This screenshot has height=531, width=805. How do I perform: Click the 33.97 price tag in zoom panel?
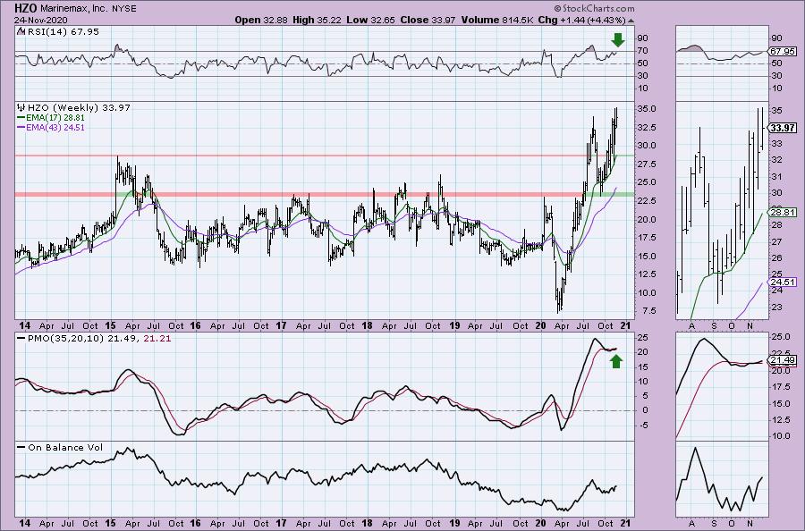[x=783, y=128]
